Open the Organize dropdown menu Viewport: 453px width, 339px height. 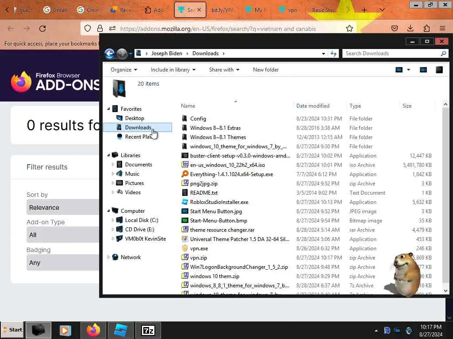[x=124, y=70]
